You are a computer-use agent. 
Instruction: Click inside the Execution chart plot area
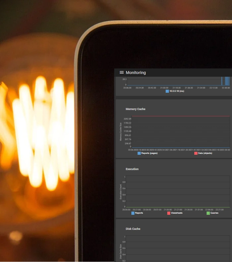178,192
